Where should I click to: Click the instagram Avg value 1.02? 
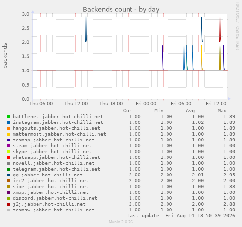tap(198, 122)
